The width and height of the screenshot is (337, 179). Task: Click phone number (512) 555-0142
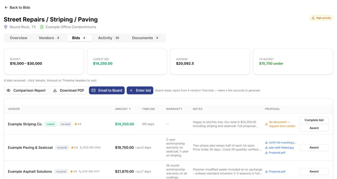click(92, 148)
